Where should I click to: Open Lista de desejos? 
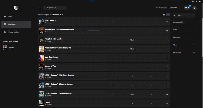[161, 8]
